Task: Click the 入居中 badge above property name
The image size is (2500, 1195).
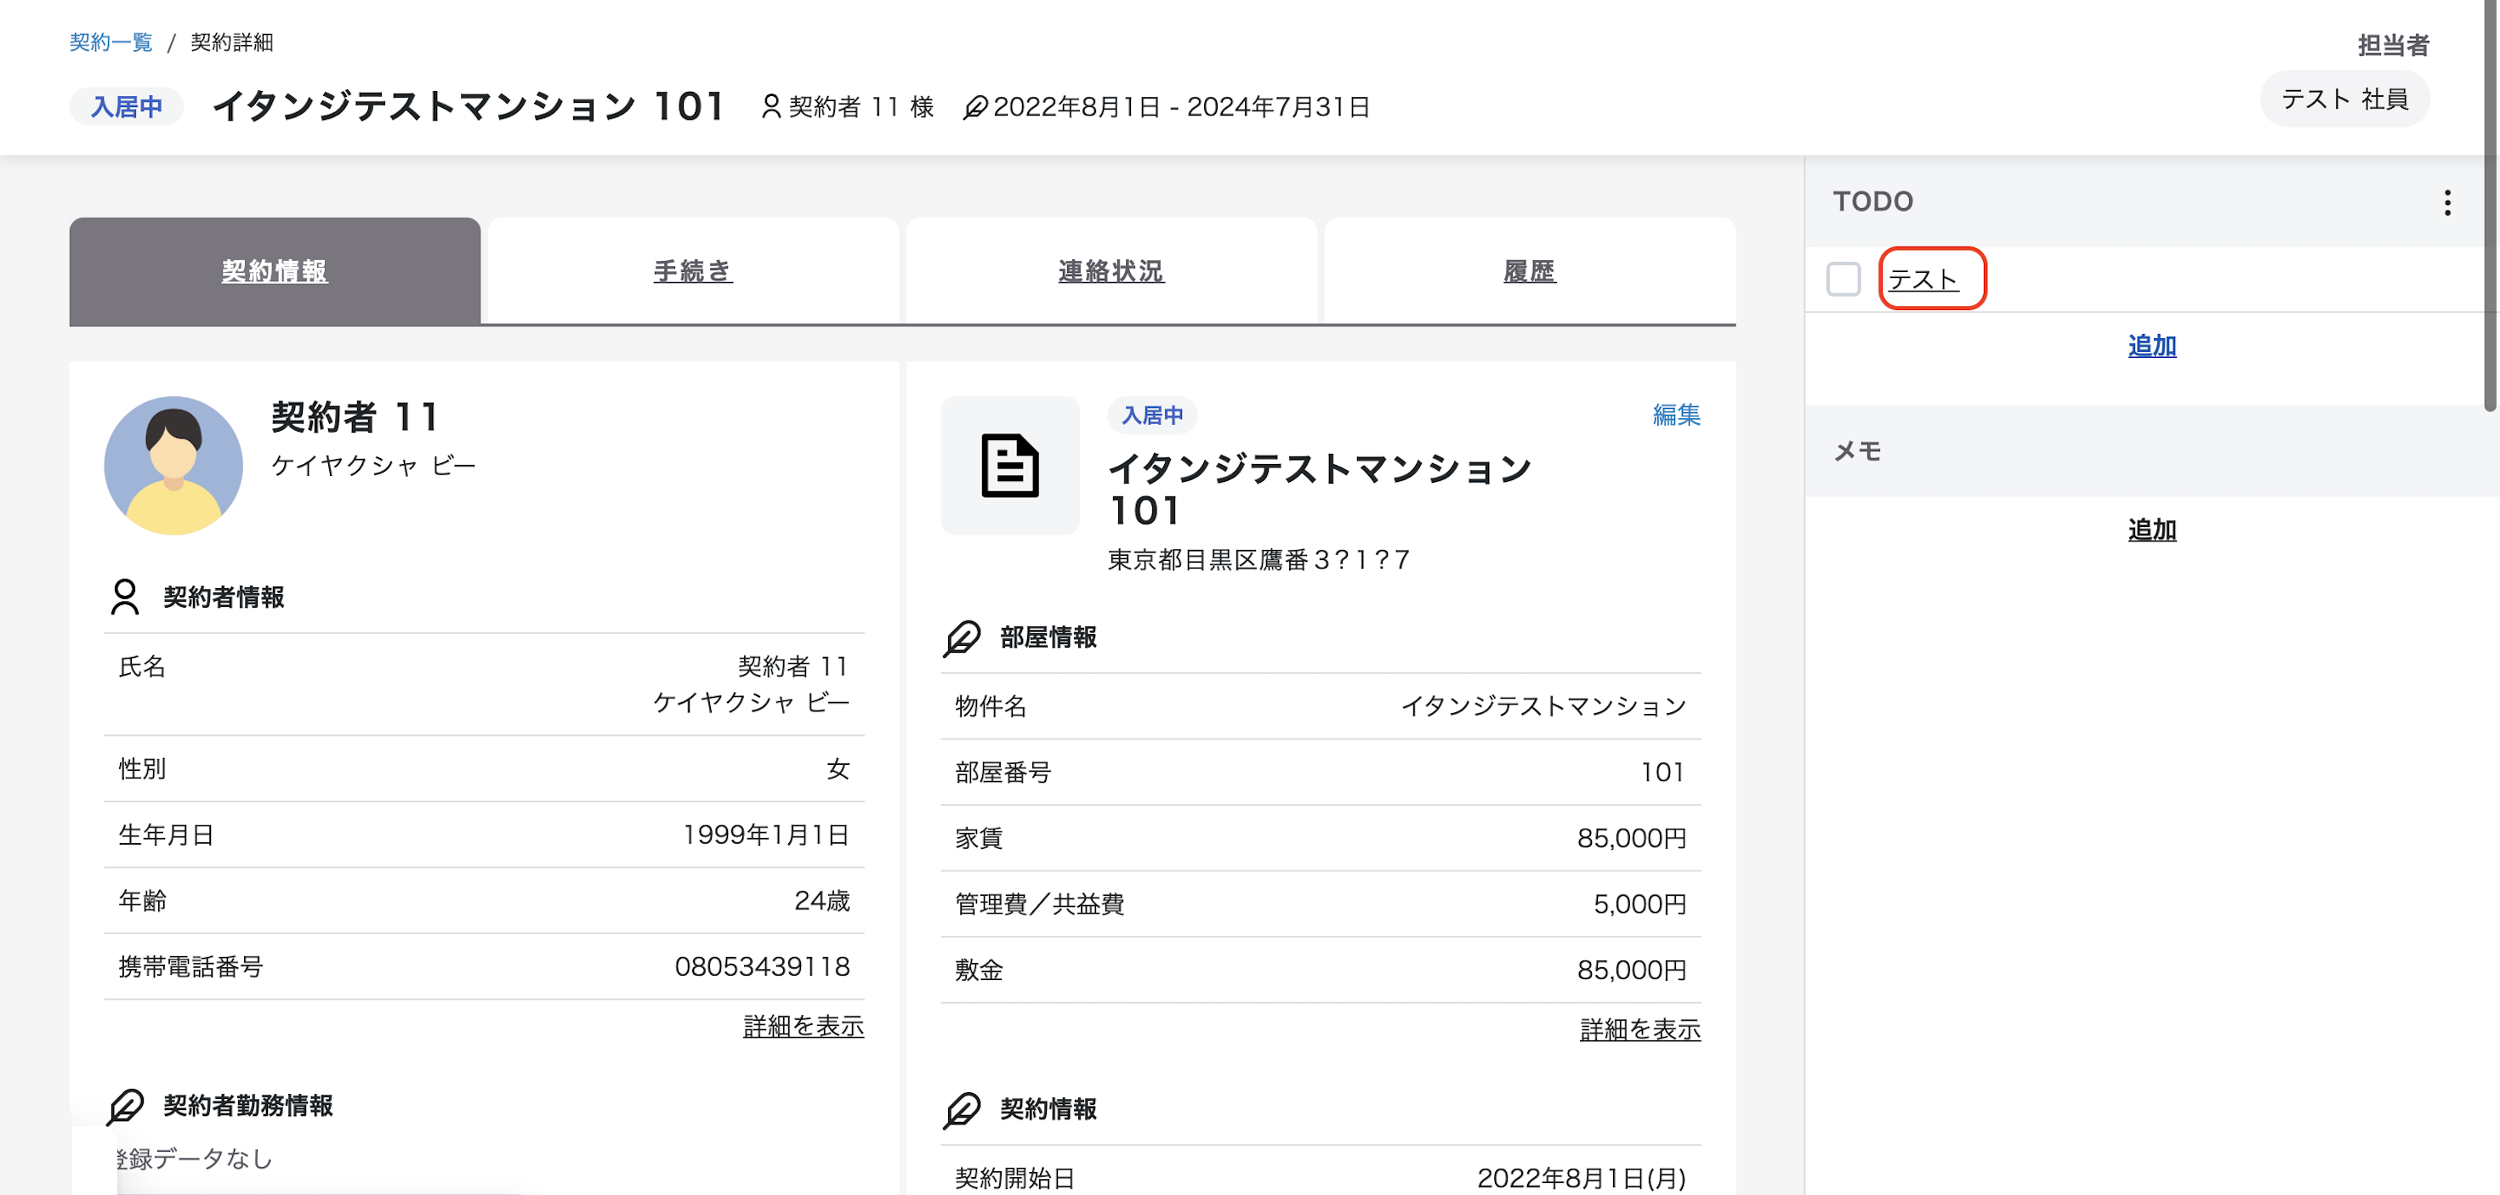Action: pyautogui.click(x=1152, y=415)
